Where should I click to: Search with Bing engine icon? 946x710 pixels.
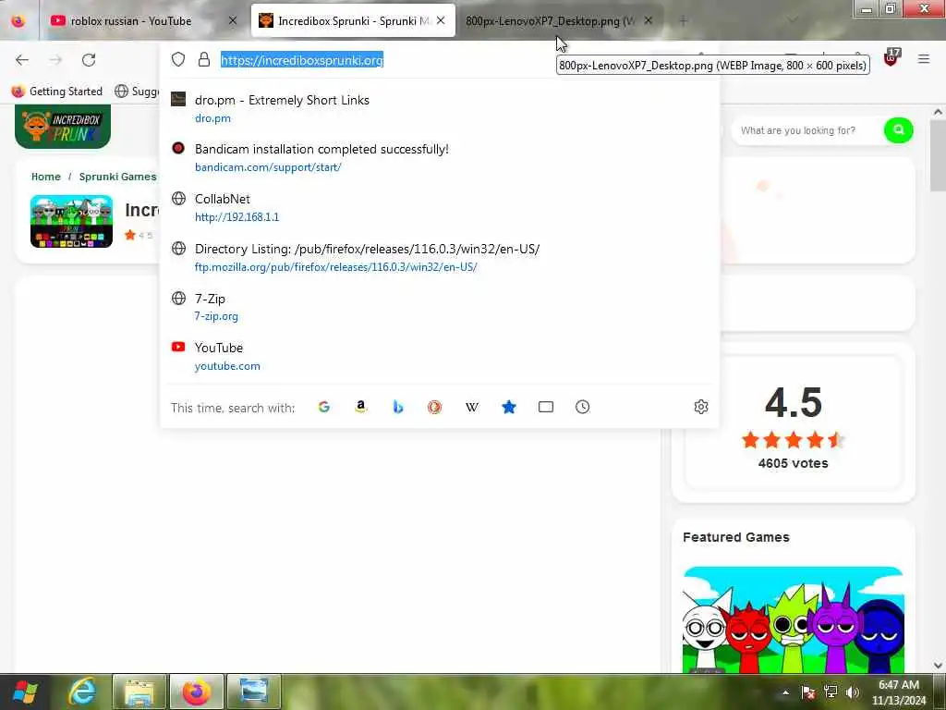point(397,407)
